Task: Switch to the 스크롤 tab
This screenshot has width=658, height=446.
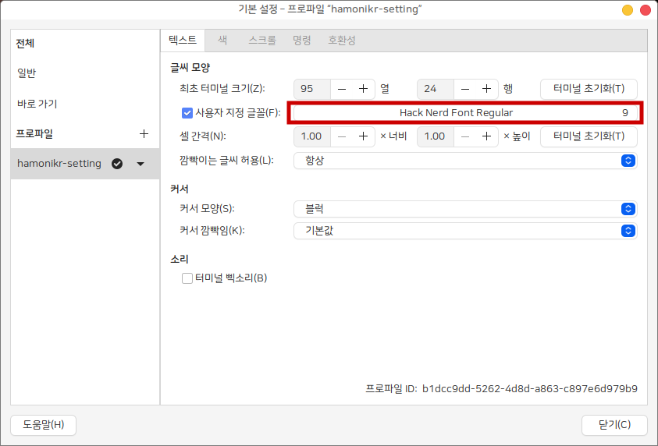Action: (262, 40)
